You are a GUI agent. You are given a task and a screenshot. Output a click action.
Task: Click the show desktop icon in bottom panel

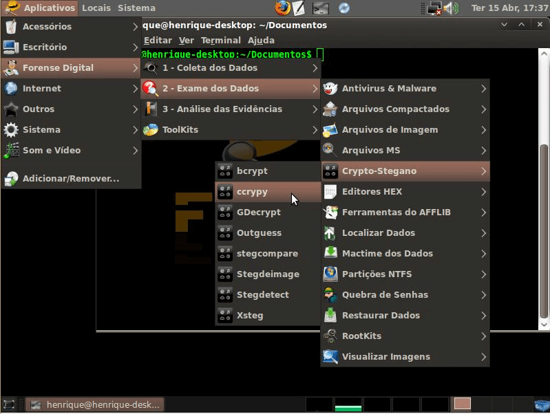(x=9, y=404)
